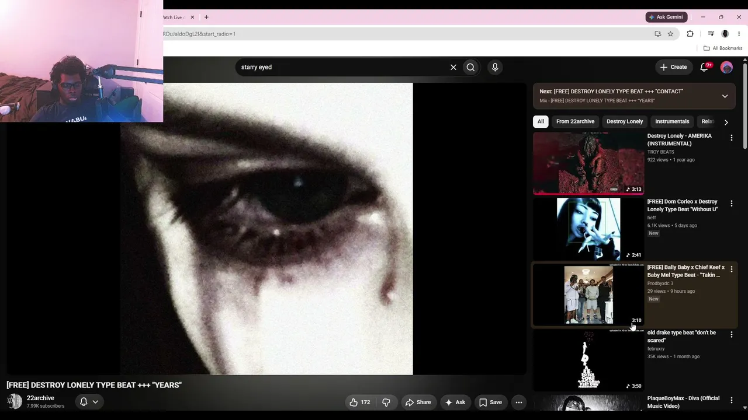Click title 'PlaqueBoyMax - Diva (Official Music Video)'
Image resolution: width=748 pixels, height=420 pixels.
coord(684,402)
